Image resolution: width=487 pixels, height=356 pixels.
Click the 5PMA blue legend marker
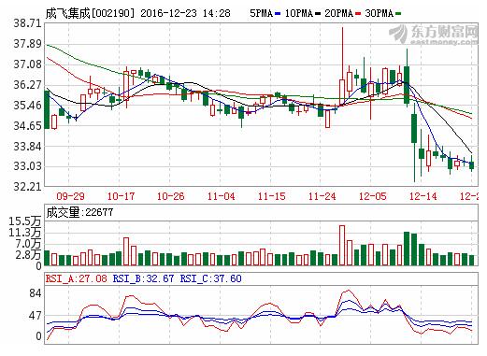278,13
